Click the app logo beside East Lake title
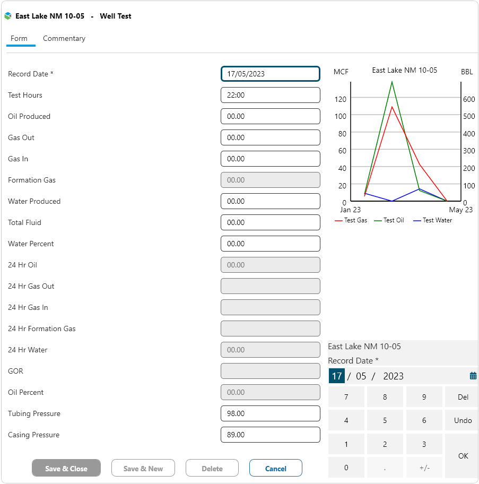 click(8, 16)
